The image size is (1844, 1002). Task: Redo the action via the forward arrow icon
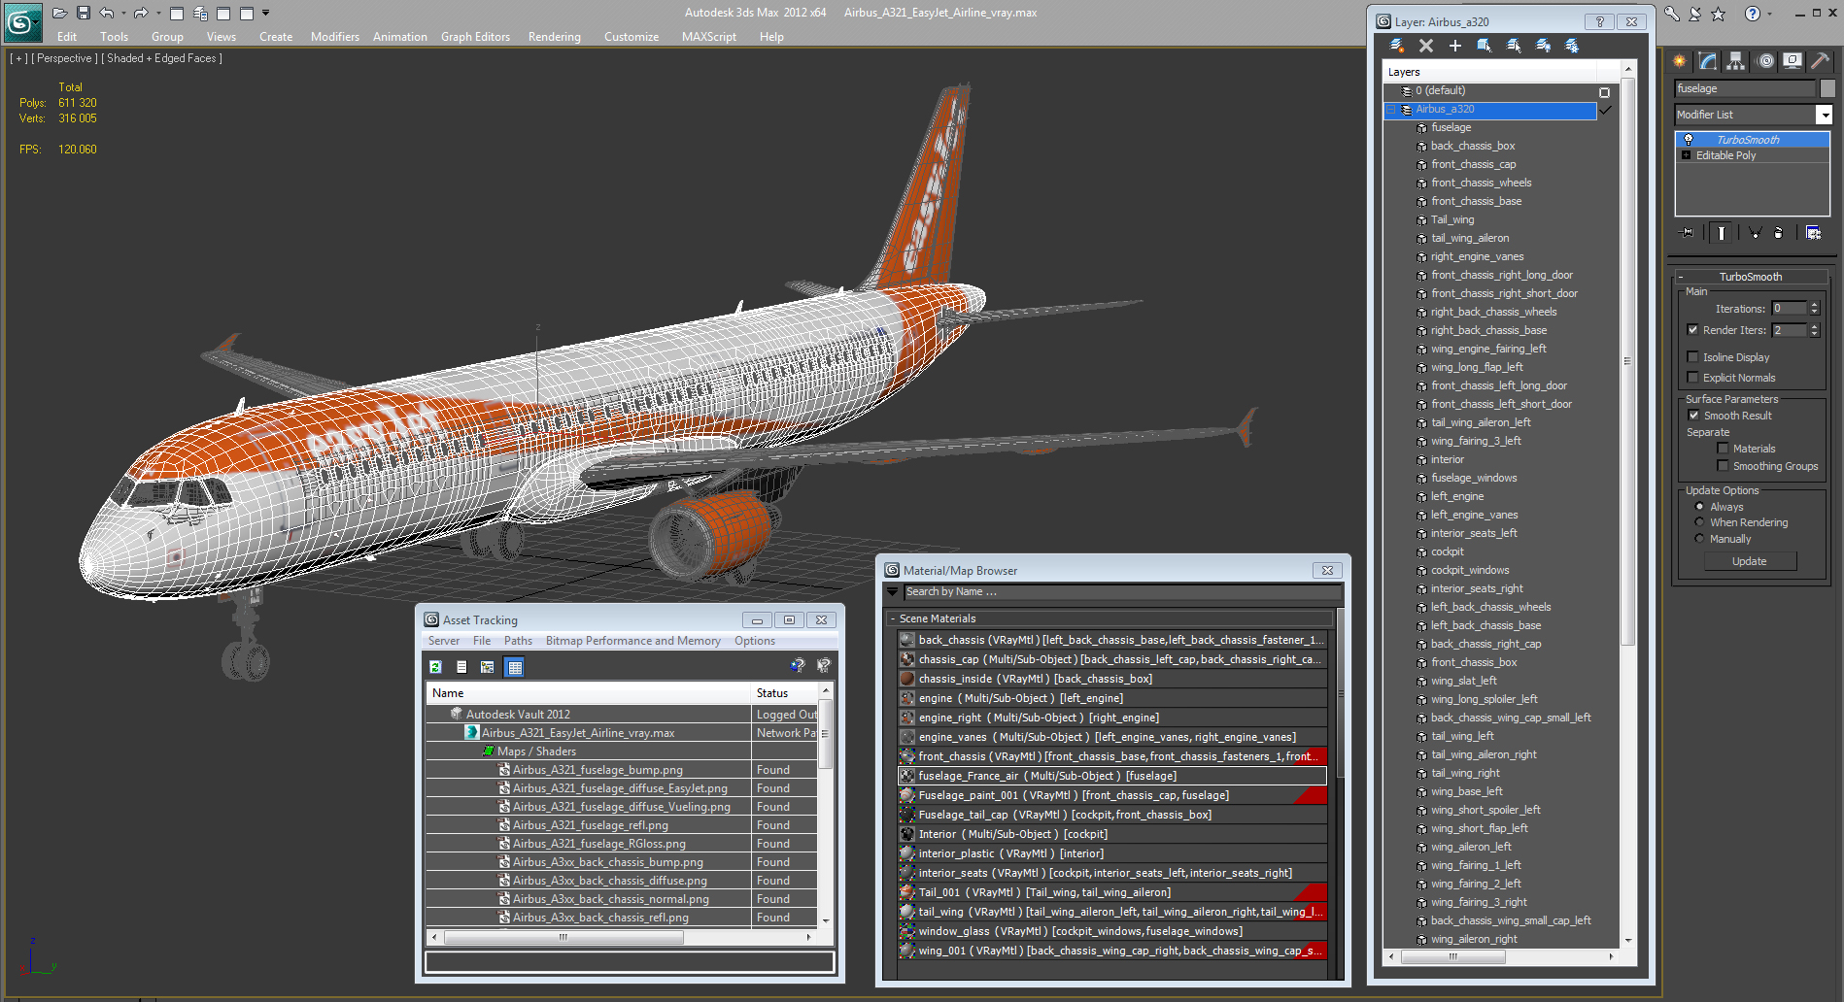141,13
